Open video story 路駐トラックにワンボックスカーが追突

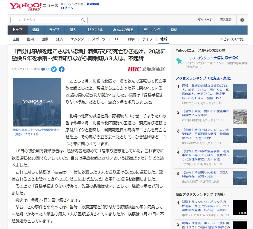[205, 206]
